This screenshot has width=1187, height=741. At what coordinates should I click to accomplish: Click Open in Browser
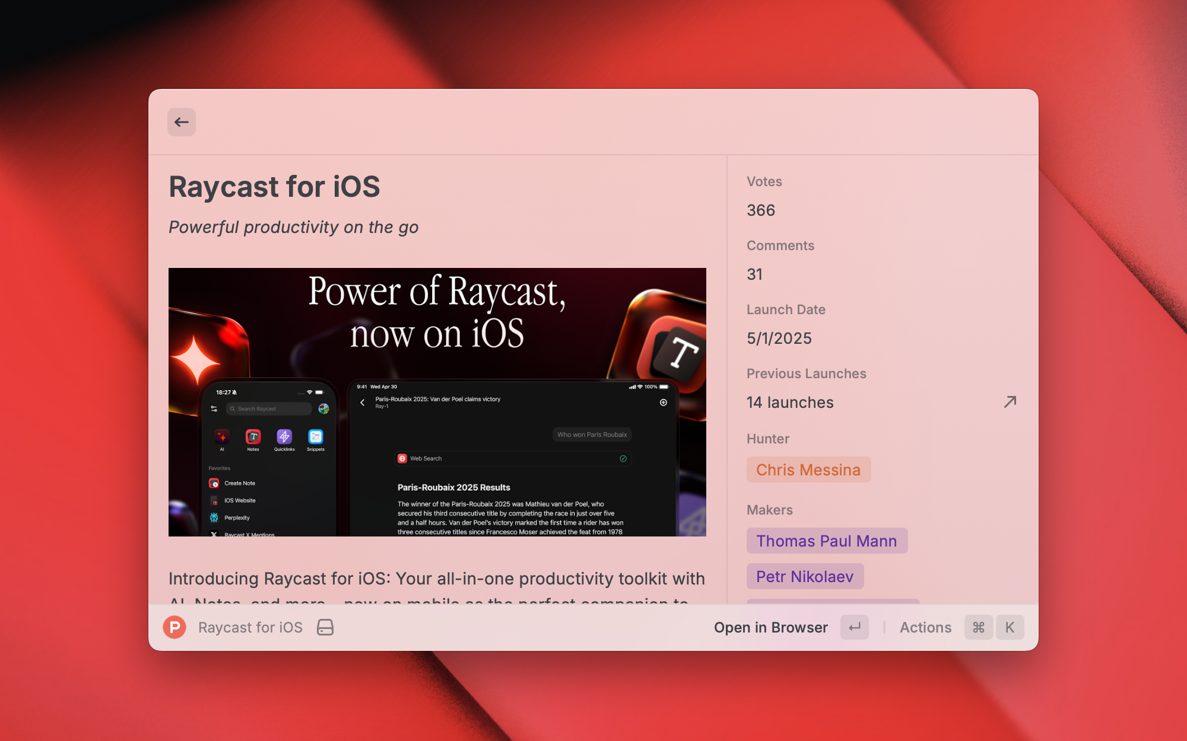tap(770, 627)
